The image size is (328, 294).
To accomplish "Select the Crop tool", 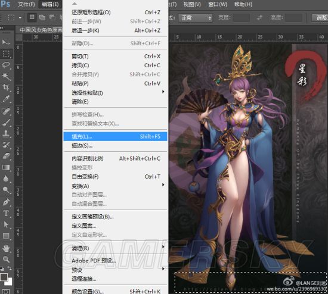I will coord(6,87).
